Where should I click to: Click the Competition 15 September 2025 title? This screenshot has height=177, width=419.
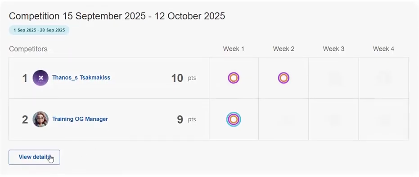point(117,16)
